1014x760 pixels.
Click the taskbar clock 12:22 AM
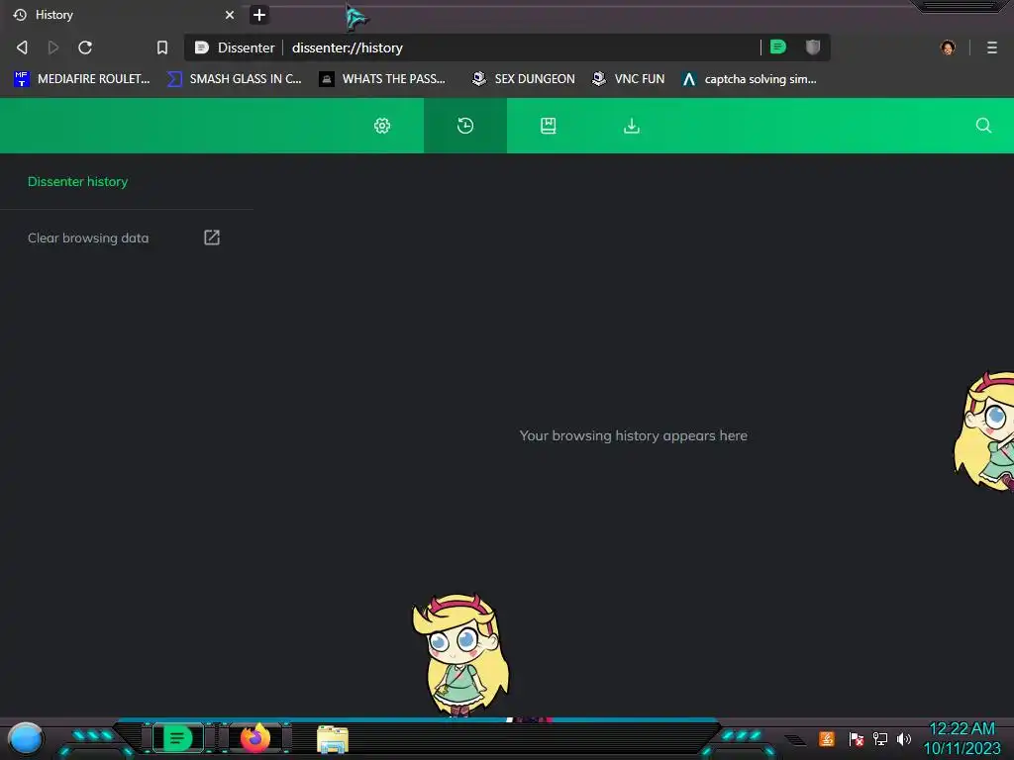[x=962, y=729]
